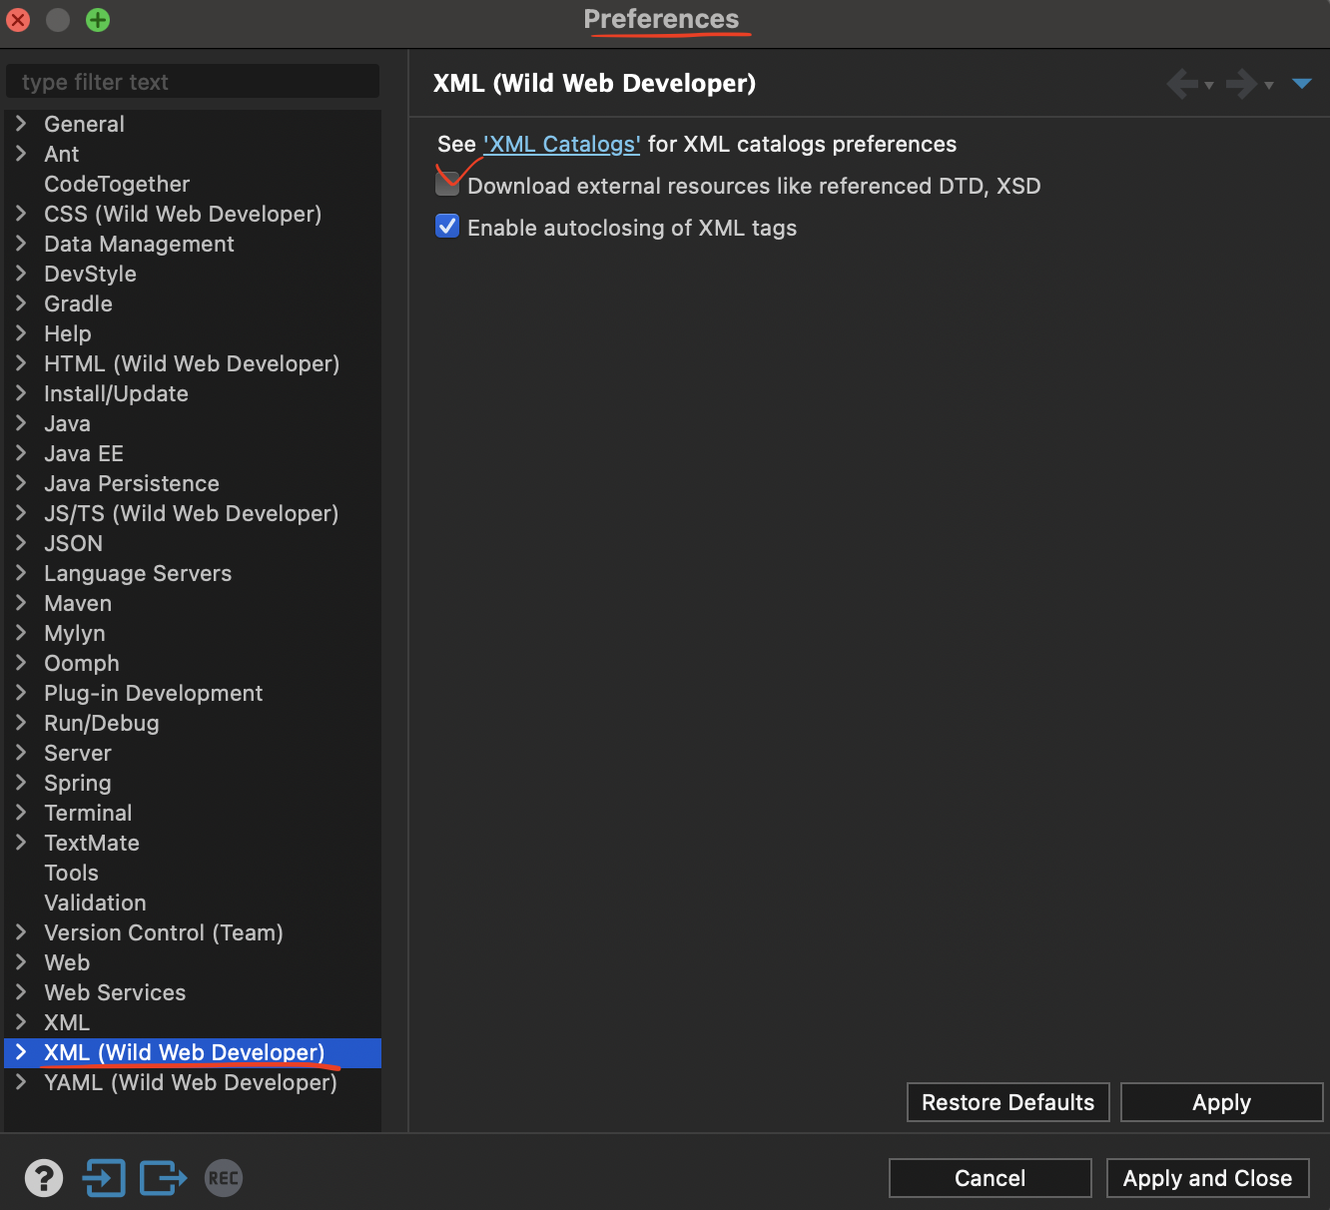
Task: Click the Apply button
Action: [x=1222, y=1102]
